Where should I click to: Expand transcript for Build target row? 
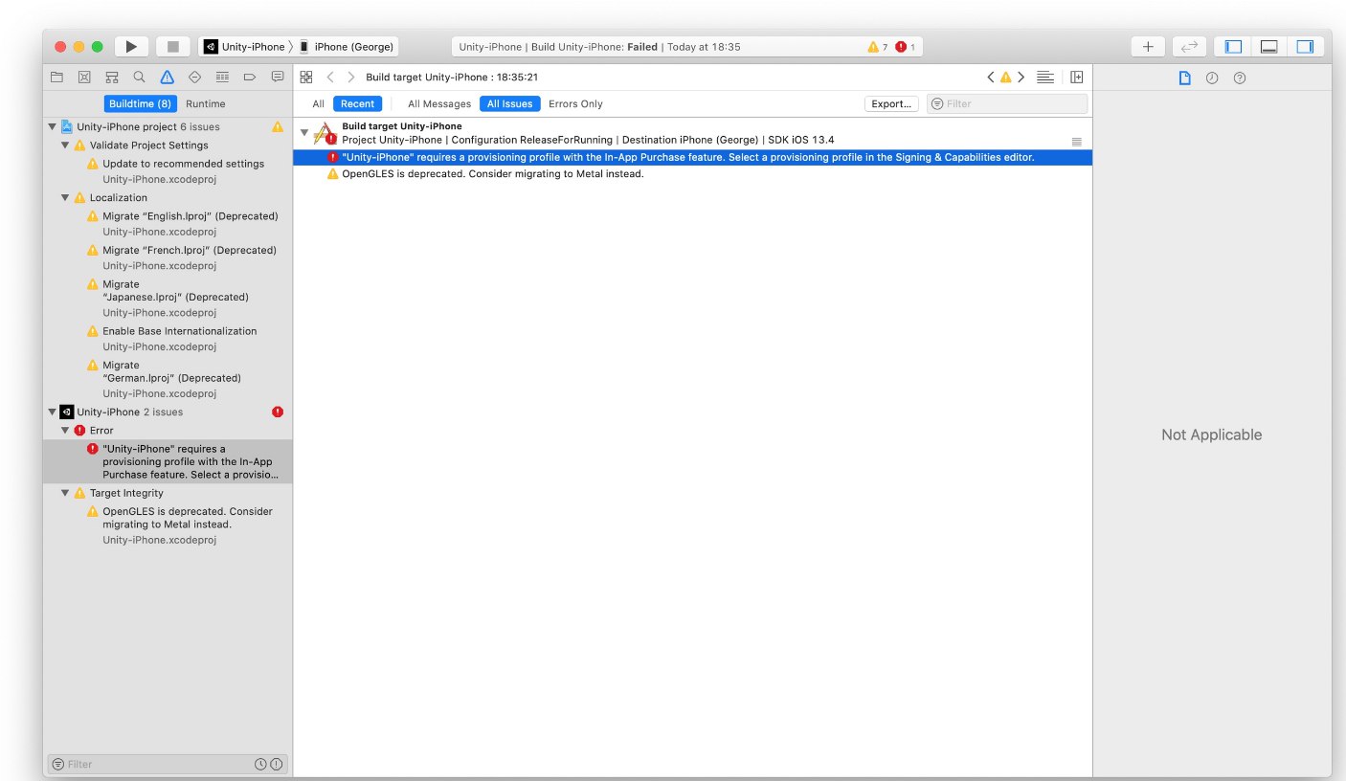pos(1076,141)
